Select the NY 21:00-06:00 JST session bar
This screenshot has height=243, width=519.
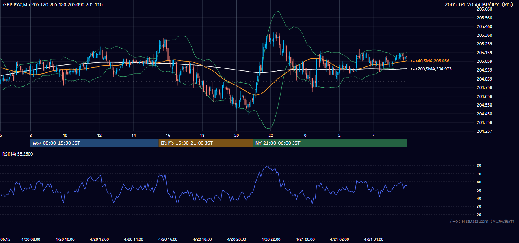click(x=330, y=143)
